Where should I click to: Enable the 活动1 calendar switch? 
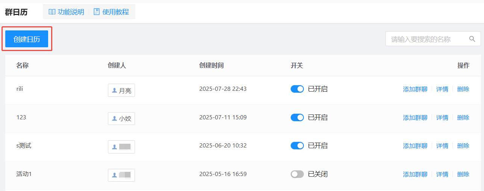pos(297,174)
